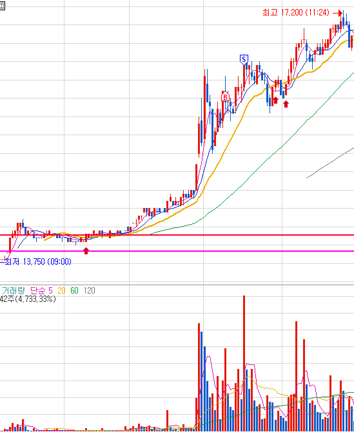Viewport: 354px width, 432px height.
Task: Click the 17,200 peak candlestick
Action: (x=343, y=19)
